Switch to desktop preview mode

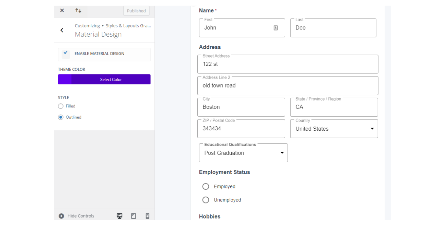[119, 216]
